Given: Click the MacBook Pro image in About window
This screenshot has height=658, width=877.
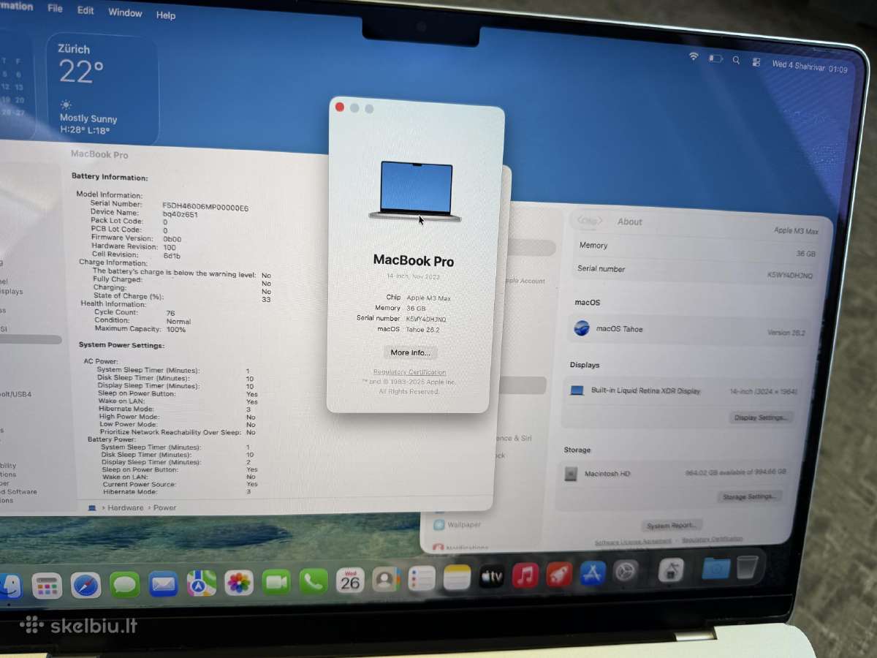Looking at the screenshot, I should [415, 192].
